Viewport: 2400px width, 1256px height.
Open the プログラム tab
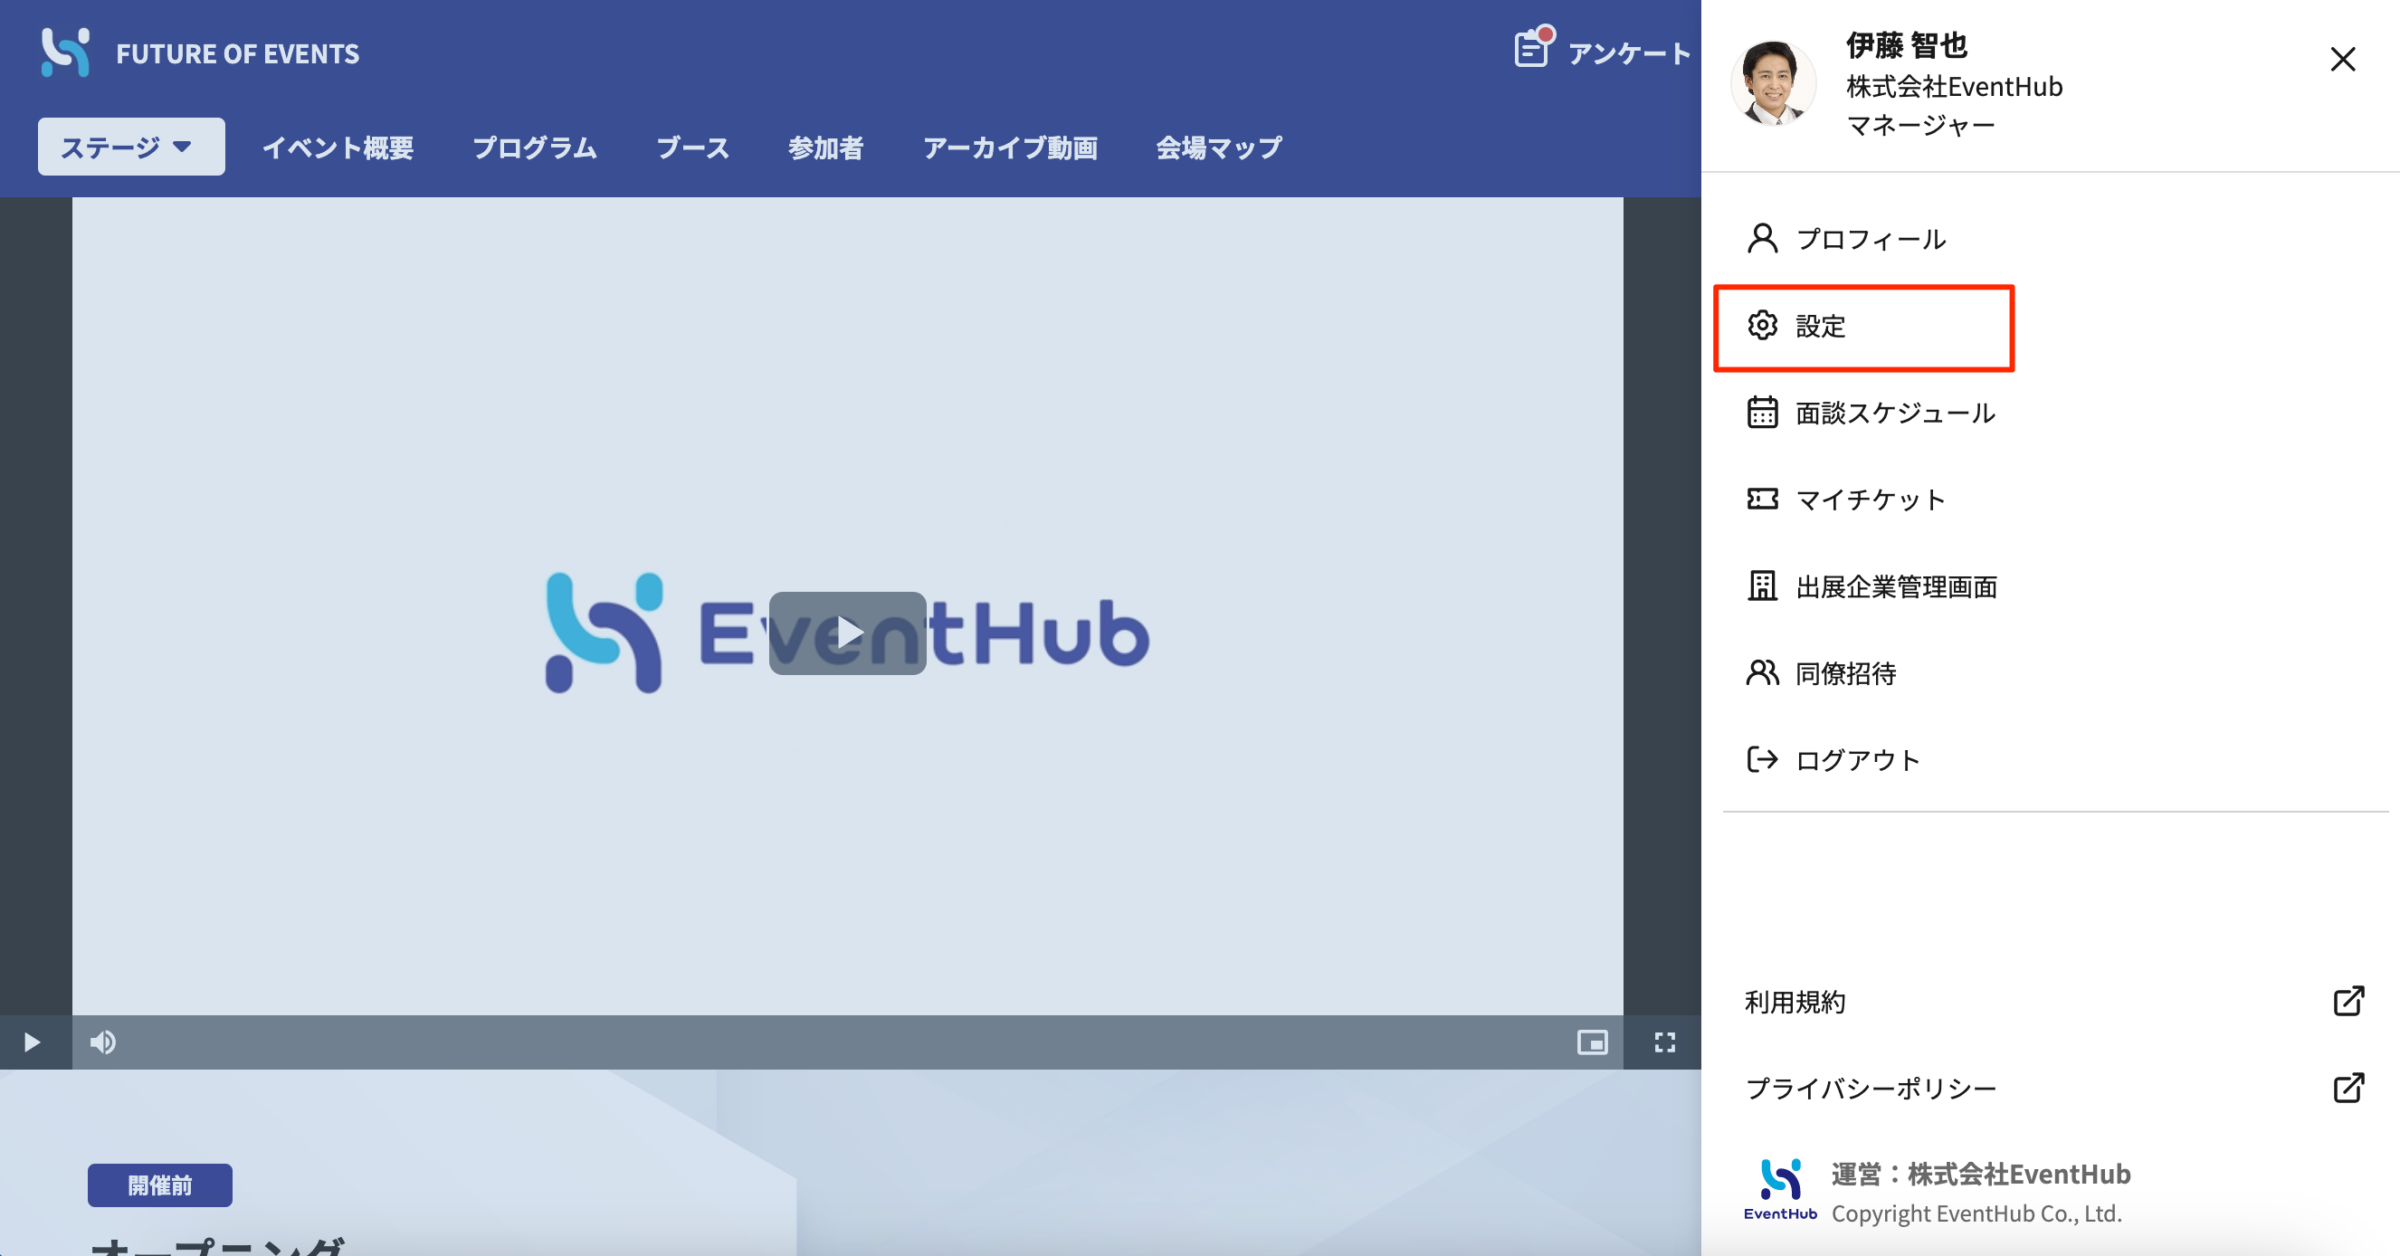point(535,147)
